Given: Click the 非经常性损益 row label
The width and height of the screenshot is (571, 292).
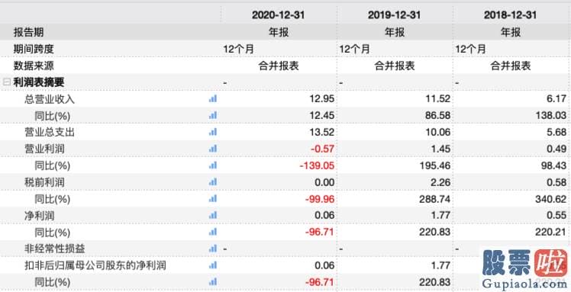Looking at the screenshot, I should (x=55, y=249).
